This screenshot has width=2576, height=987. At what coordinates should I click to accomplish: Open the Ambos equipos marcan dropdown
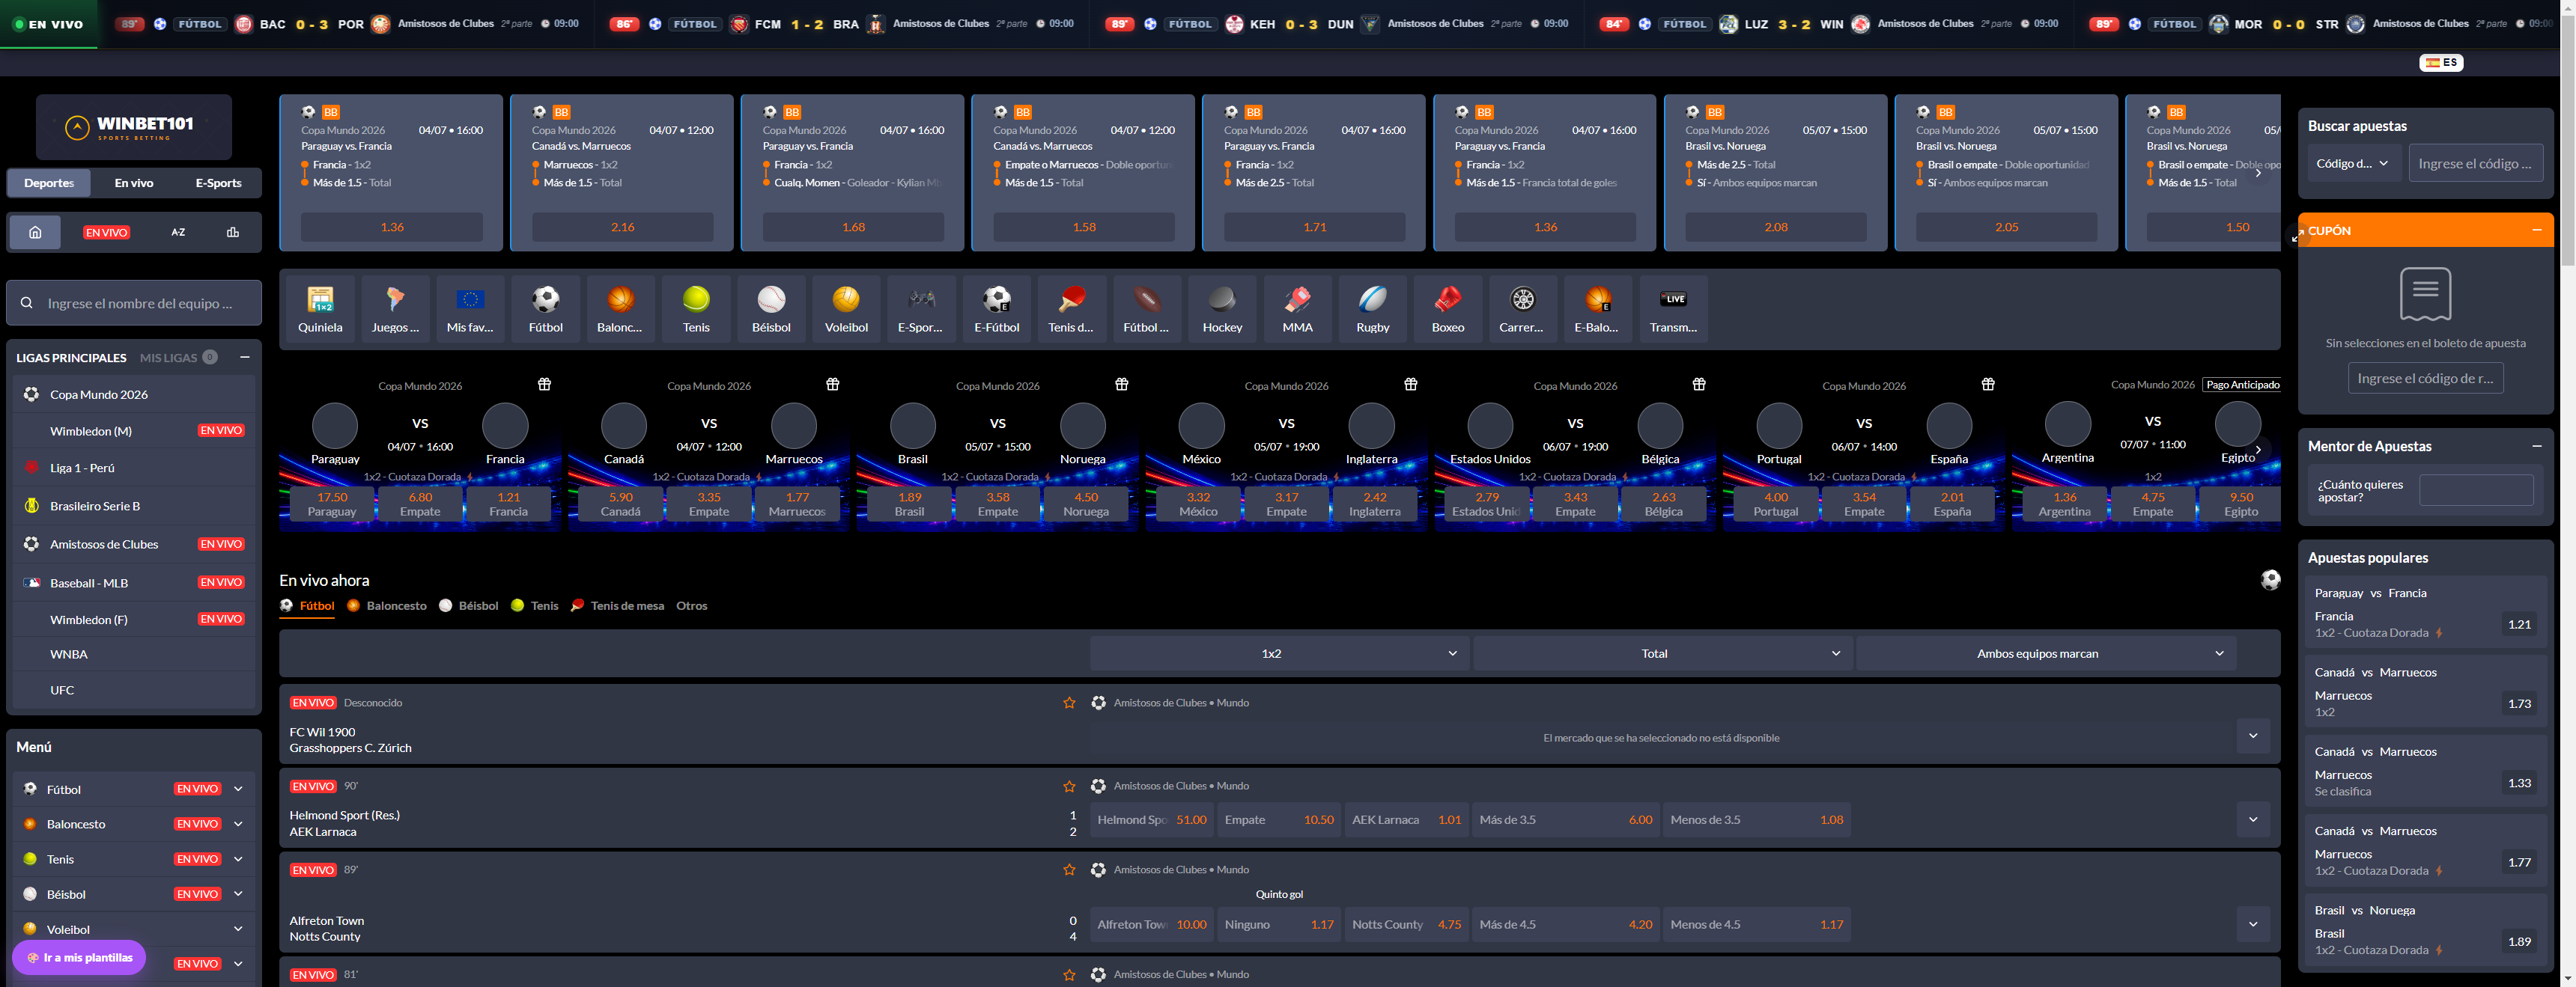click(2046, 653)
